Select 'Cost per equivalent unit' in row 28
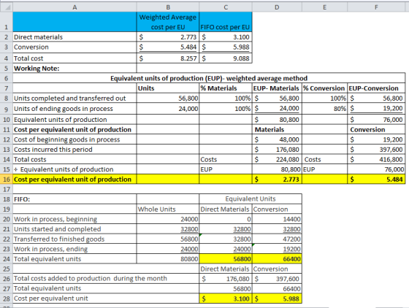The width and height of the screenshot is (409, 308). 106,299
